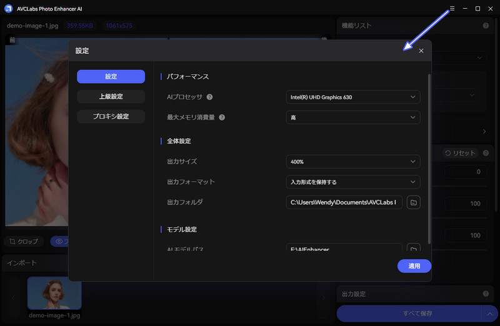
Task: Browse for AI model path folder icon
Action: pyautogui.click(x=414, y=247)
